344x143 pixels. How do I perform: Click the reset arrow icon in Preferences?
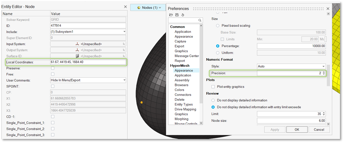pyautogui.click(x=183, y=15)
